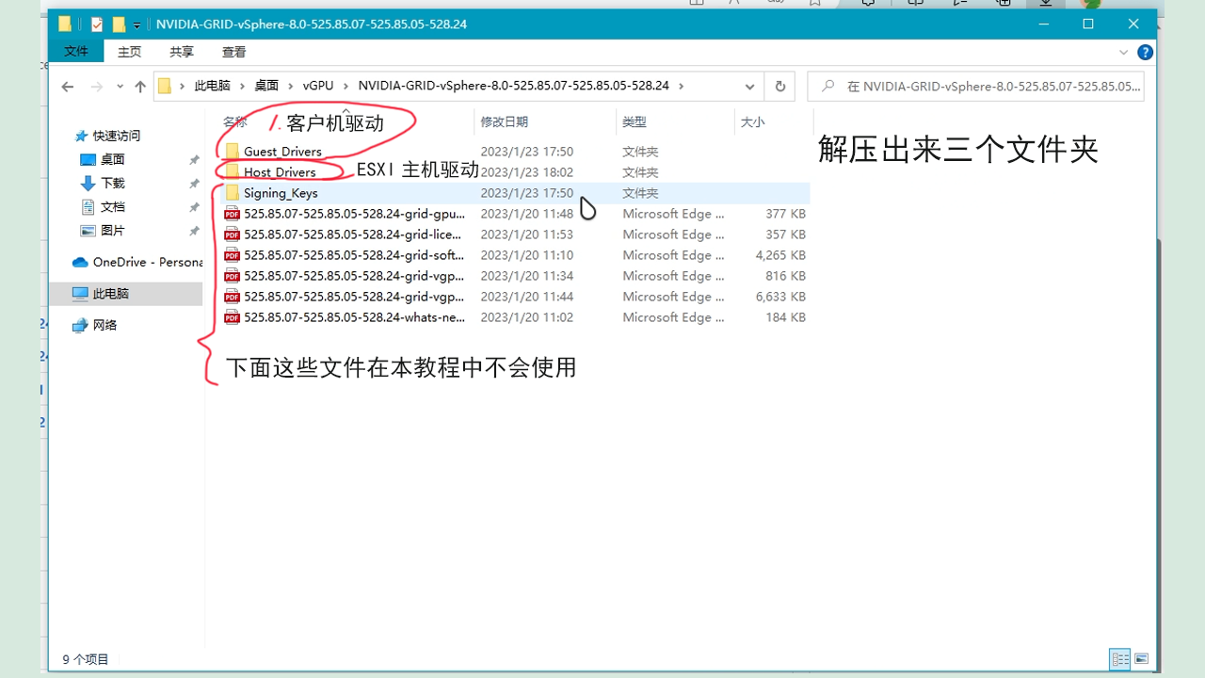Image resolution: width=1205 pixels, height=678 pixels.
Task: Refresh the current folder view
Action: click(779, 86)
